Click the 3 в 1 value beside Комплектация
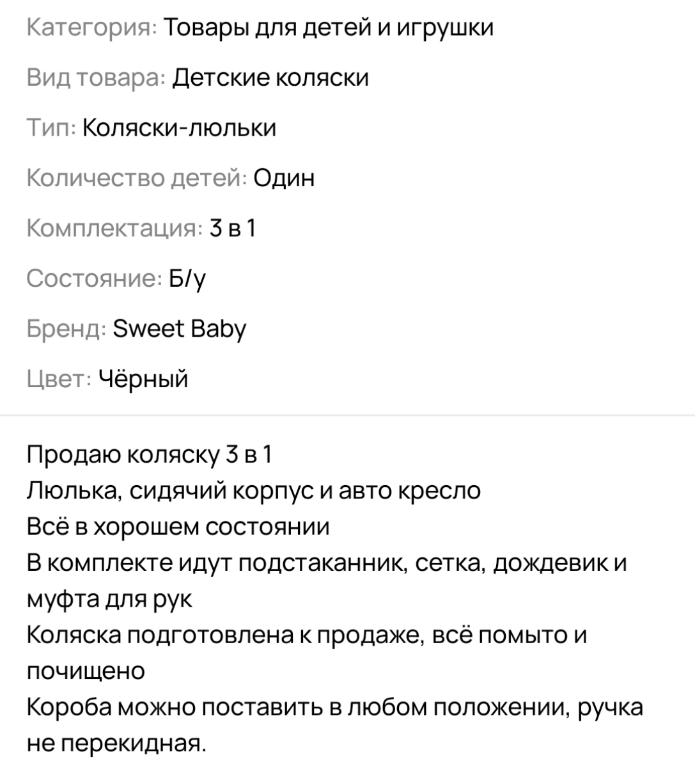Image resolution: width=695 pixels, height=768 pixels. tap(233, 228)
